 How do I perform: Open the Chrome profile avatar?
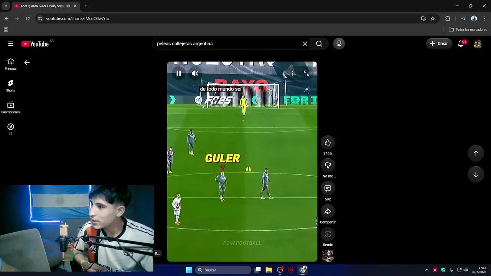pyautogui.click(x=474, y=18)
